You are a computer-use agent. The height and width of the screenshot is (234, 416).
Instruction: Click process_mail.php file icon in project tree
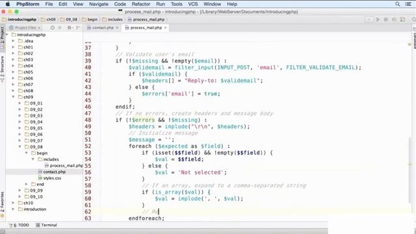(47, 166)
